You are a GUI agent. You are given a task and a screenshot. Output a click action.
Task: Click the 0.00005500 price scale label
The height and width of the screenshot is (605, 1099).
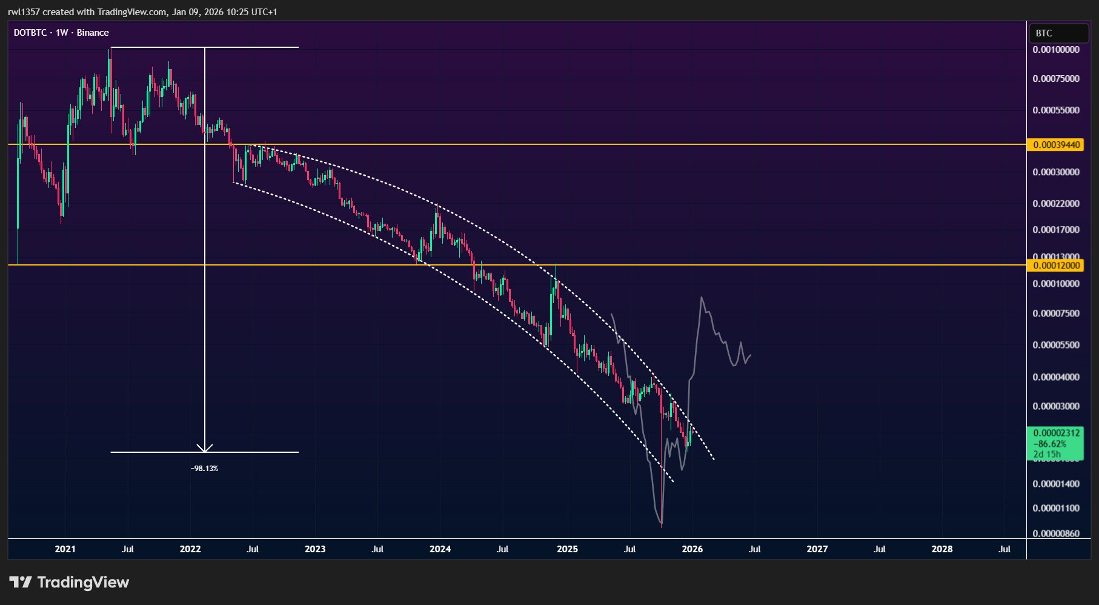(x=1056, y=345)
